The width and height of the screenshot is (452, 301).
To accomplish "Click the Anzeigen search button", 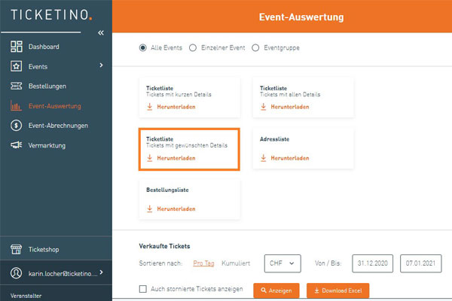I will click(x=276, y=290).
